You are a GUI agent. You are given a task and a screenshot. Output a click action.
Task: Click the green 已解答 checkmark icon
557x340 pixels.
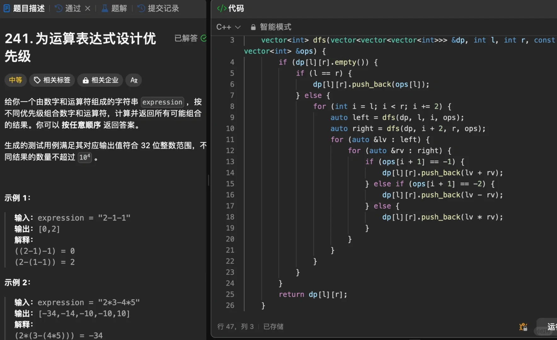(x=204, y=38)
